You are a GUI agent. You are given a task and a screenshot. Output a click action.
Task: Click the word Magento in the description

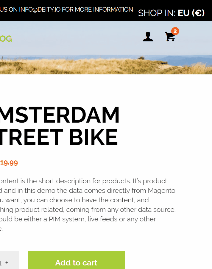point(162,191)
